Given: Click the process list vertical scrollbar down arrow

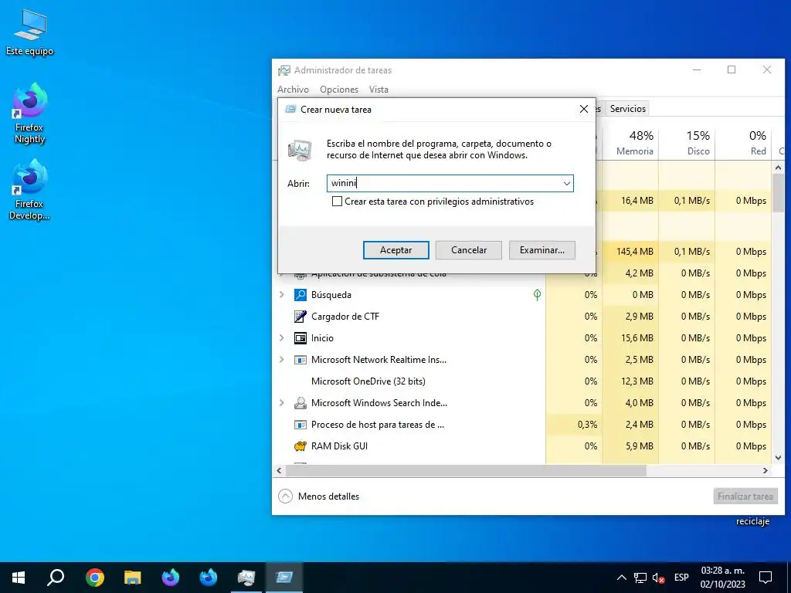Looking at the screenshot, I should (x=778, y=458).
